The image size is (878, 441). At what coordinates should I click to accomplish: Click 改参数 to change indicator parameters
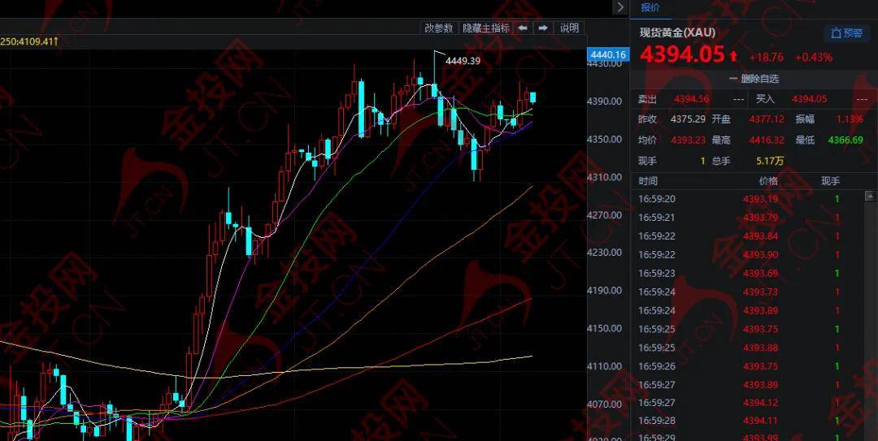click(438, 28)
